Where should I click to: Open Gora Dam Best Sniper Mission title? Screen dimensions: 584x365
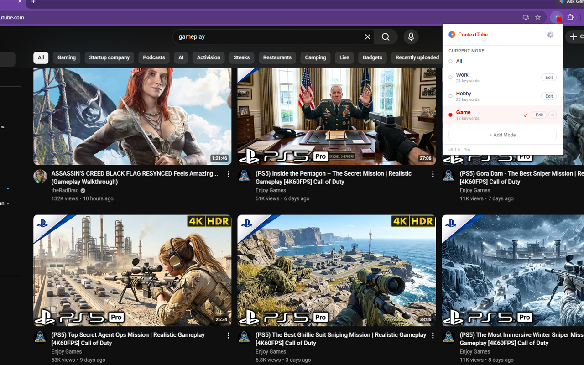(x=521, y=177)
